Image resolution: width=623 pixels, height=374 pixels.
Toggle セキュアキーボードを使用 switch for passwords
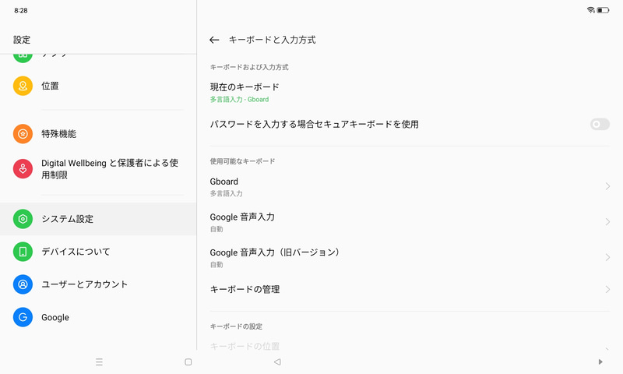[600, 125]
